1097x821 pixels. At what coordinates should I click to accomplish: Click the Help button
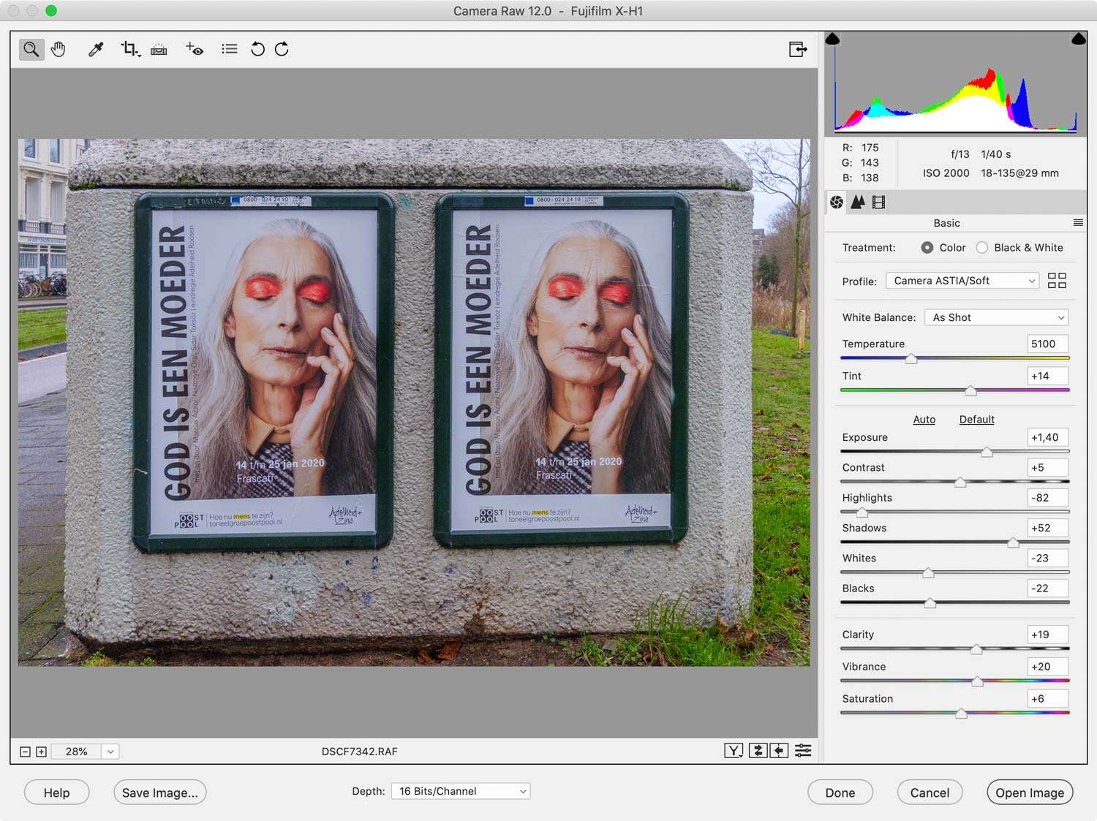[x=57, y=792]
